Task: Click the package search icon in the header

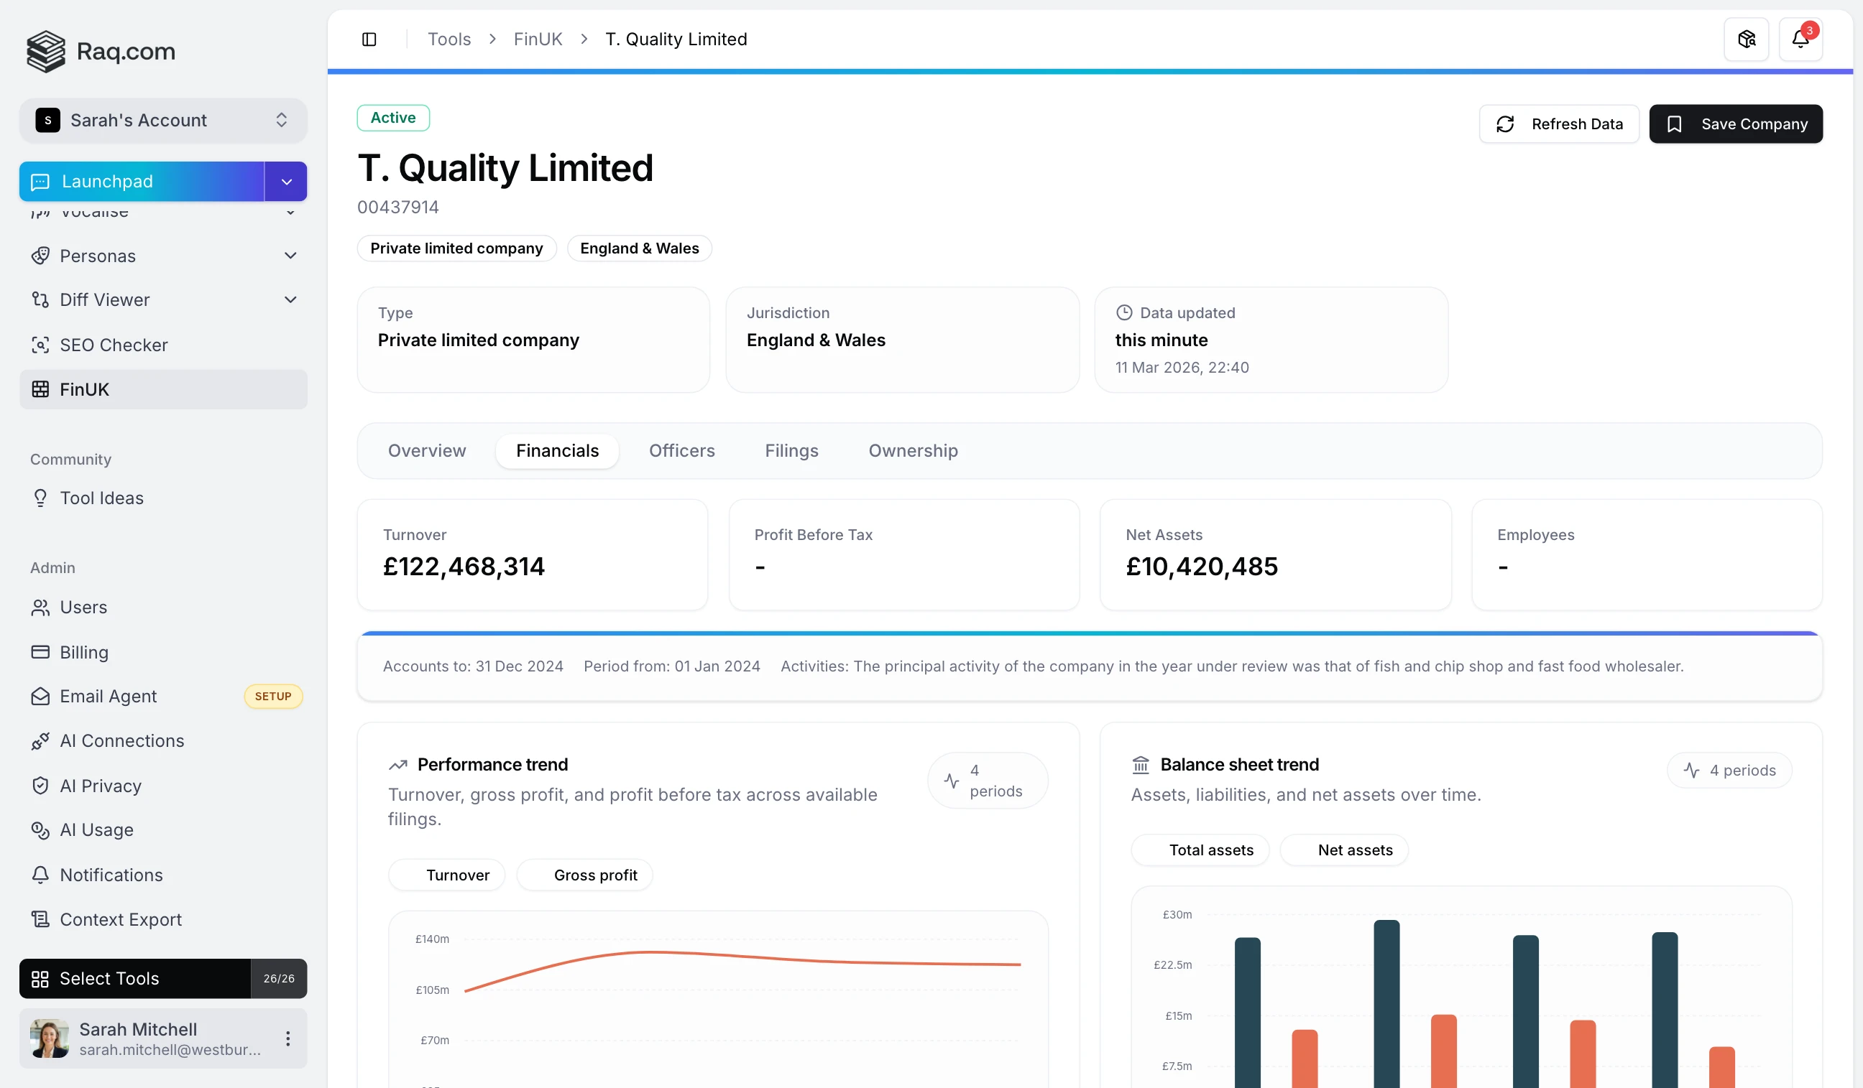Action: click(x=1746, y=39)
